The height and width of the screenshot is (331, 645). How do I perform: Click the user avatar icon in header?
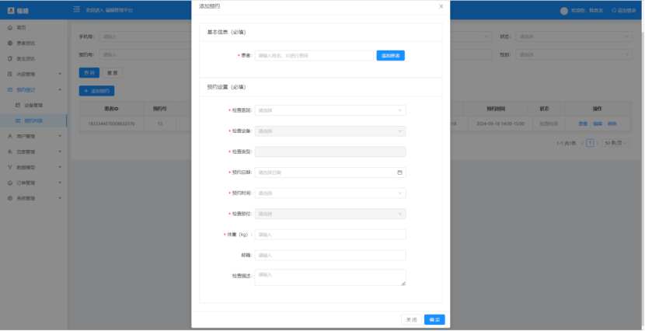[564, 10]
